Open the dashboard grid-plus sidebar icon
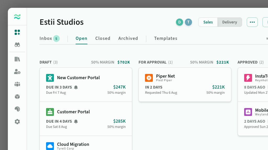 point(17,32)
